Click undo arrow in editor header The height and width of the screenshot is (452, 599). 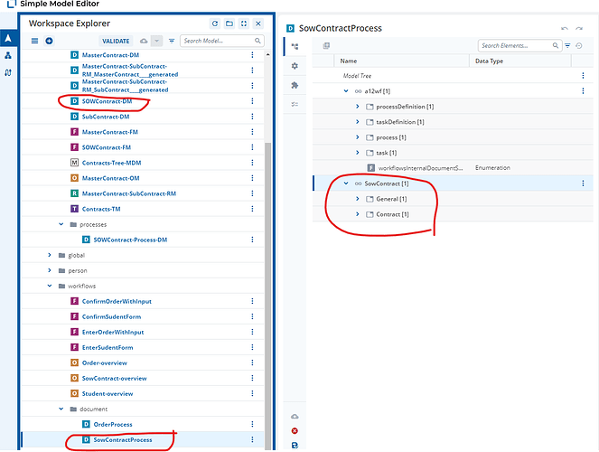(565, 29)
